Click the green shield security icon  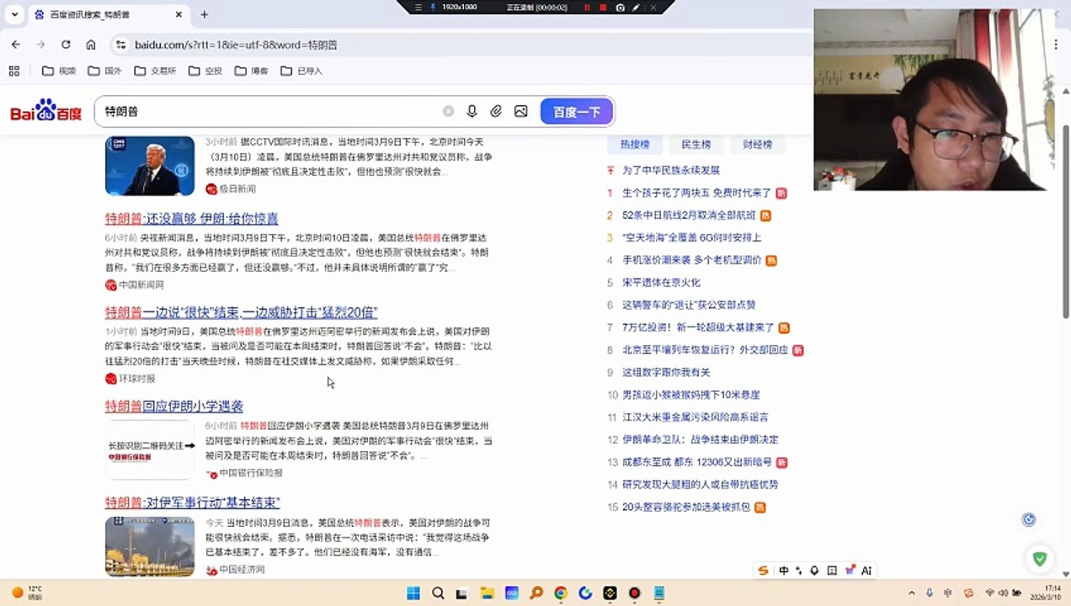[1040, 558]
